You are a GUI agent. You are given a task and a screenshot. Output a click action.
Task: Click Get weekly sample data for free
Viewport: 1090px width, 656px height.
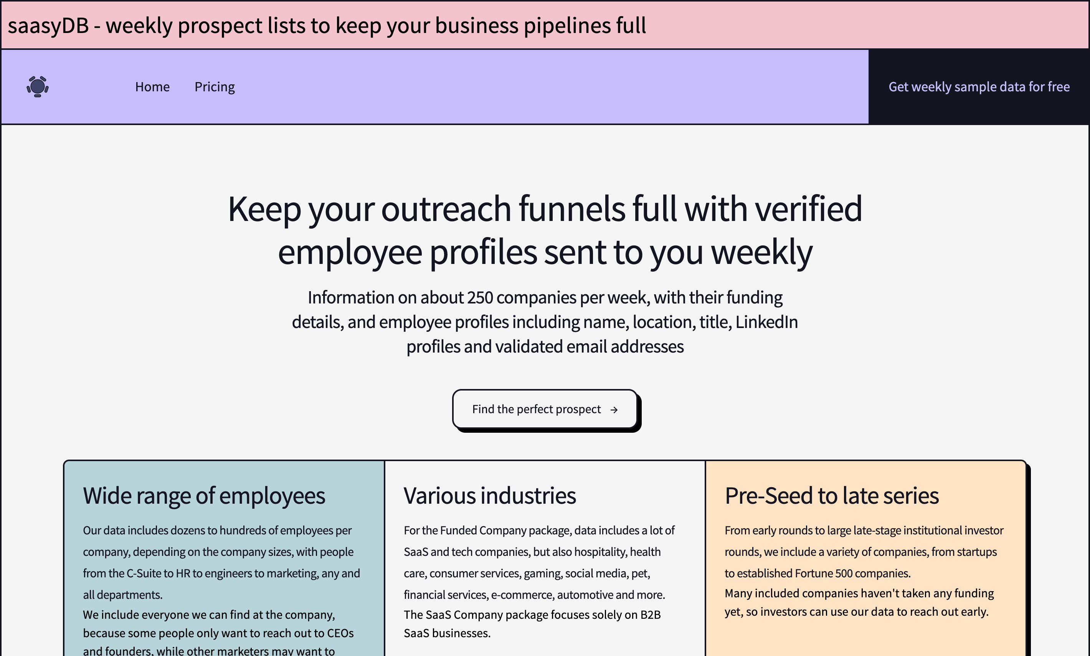point(979,87)
